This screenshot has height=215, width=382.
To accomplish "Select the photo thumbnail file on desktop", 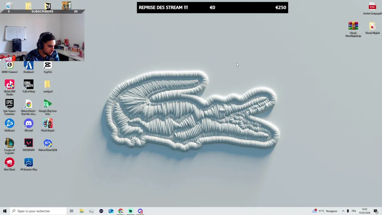I will tap(67, 6).
